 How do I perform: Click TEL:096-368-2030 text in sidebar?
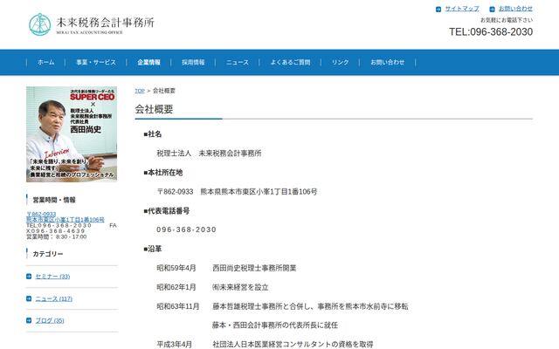(59, 226)
